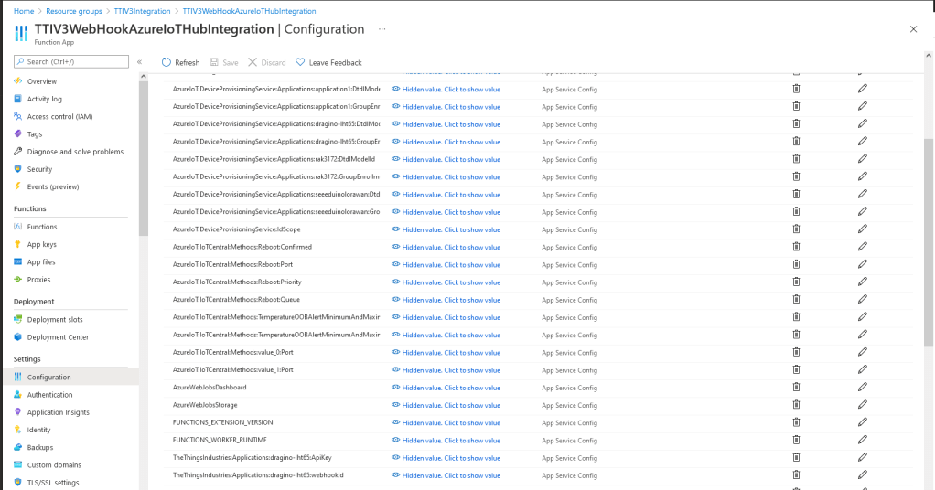Image resolution: width=935 pixels, height=490 pixels.
Task: Select Deployment Center in sidebar
Action: click(x=58, y=336)
